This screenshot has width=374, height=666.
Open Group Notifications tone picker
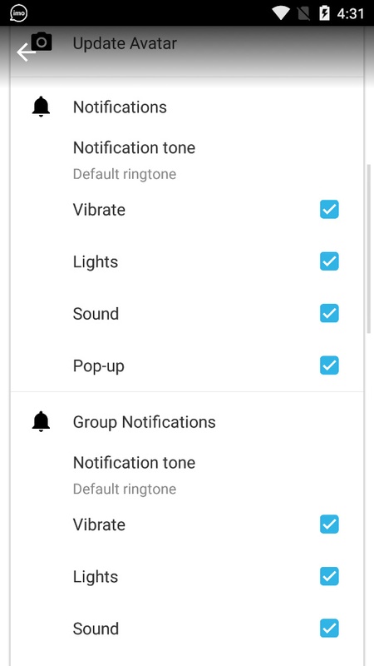pyautogui.click(x=187, y=475)
